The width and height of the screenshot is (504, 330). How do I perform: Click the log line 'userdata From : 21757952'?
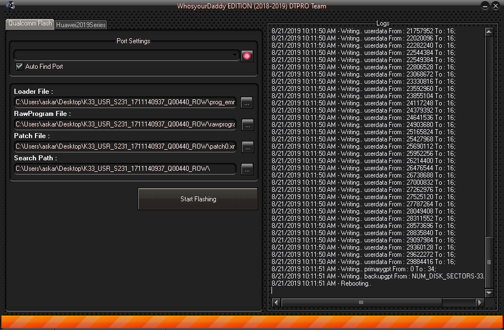point(363,31)
